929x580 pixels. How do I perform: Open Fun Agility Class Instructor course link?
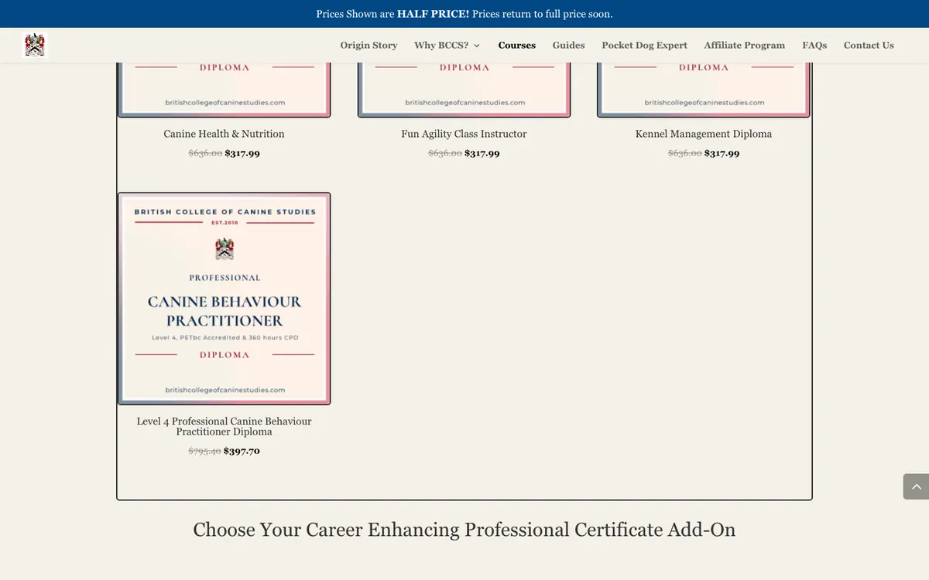(464, 134)
